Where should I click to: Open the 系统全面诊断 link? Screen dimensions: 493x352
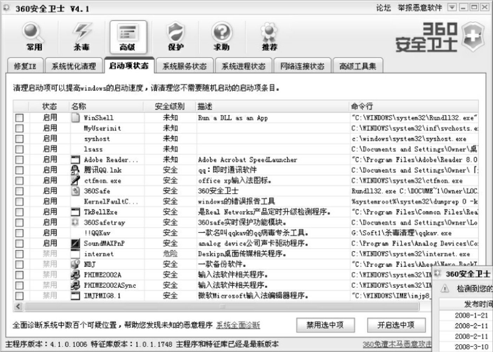pos(238,325)
